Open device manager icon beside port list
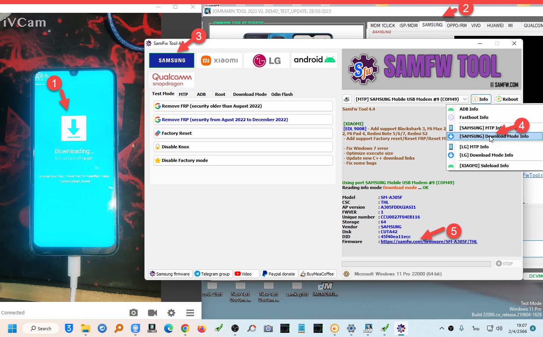Screen dimensions: 543x337 [347, 99]
